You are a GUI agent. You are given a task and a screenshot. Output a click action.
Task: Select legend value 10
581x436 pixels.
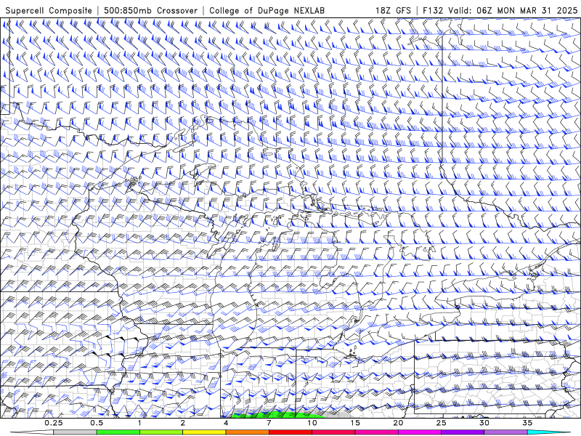(x=312, y=423)
